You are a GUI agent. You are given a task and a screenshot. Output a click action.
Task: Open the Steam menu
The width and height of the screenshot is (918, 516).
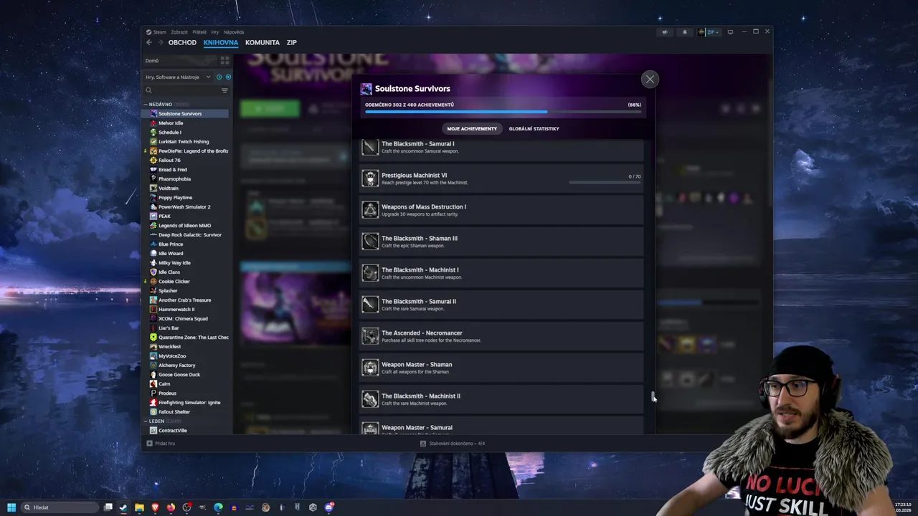click(x=156, y=32)
